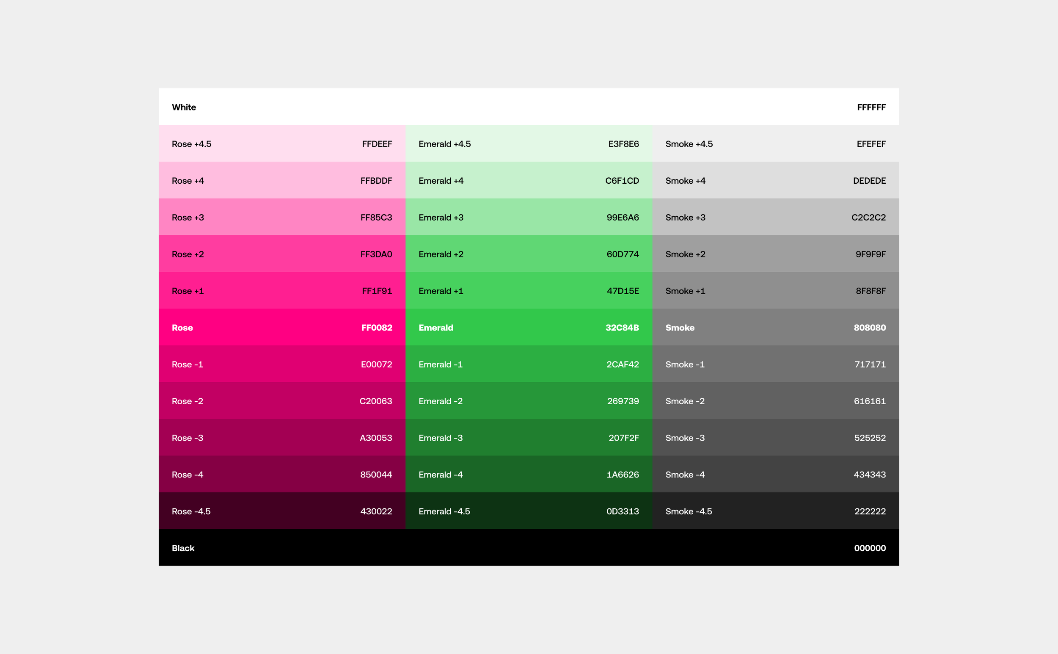Viewport: 1058px width, 654px height.
Task: Select the Smoke 808080 base color swatch
Action: tap(775, 328)
